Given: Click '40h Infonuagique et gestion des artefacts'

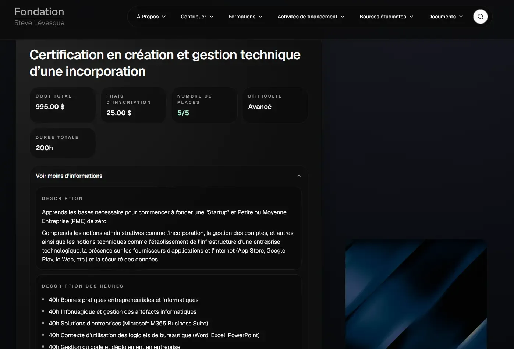Looking at the screenshot, I should tap(123, 312).
